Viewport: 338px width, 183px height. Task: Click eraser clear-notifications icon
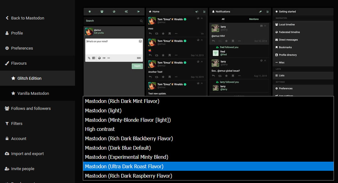coord(260,12)
